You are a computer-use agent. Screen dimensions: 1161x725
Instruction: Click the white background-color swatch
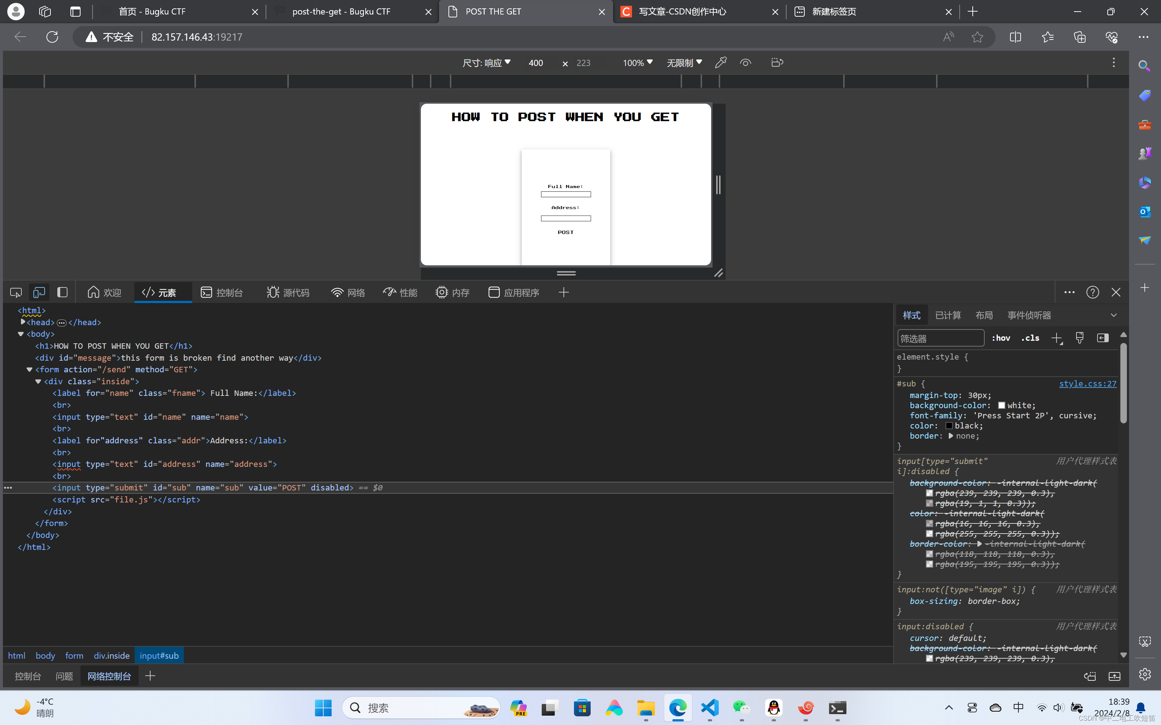tap(1002, 405)
